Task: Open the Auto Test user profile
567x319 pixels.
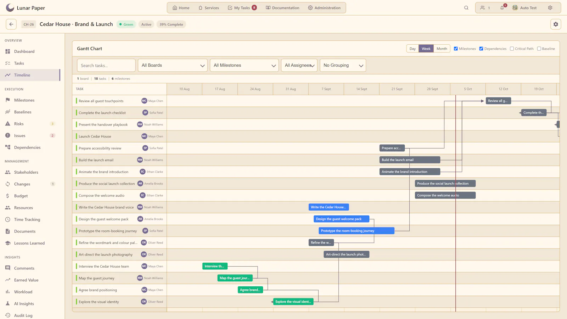Action: (524, 8)
